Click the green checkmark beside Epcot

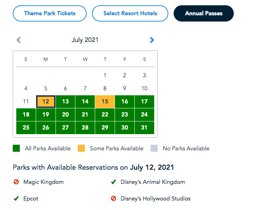point(16,199)
